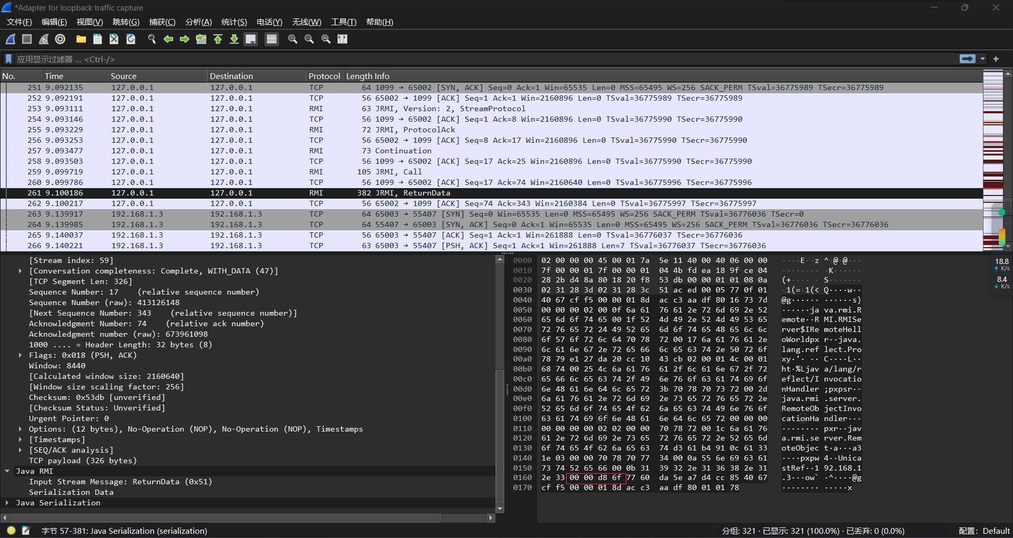
Task: Toggle packet list colorization
Action: (272, 39)
